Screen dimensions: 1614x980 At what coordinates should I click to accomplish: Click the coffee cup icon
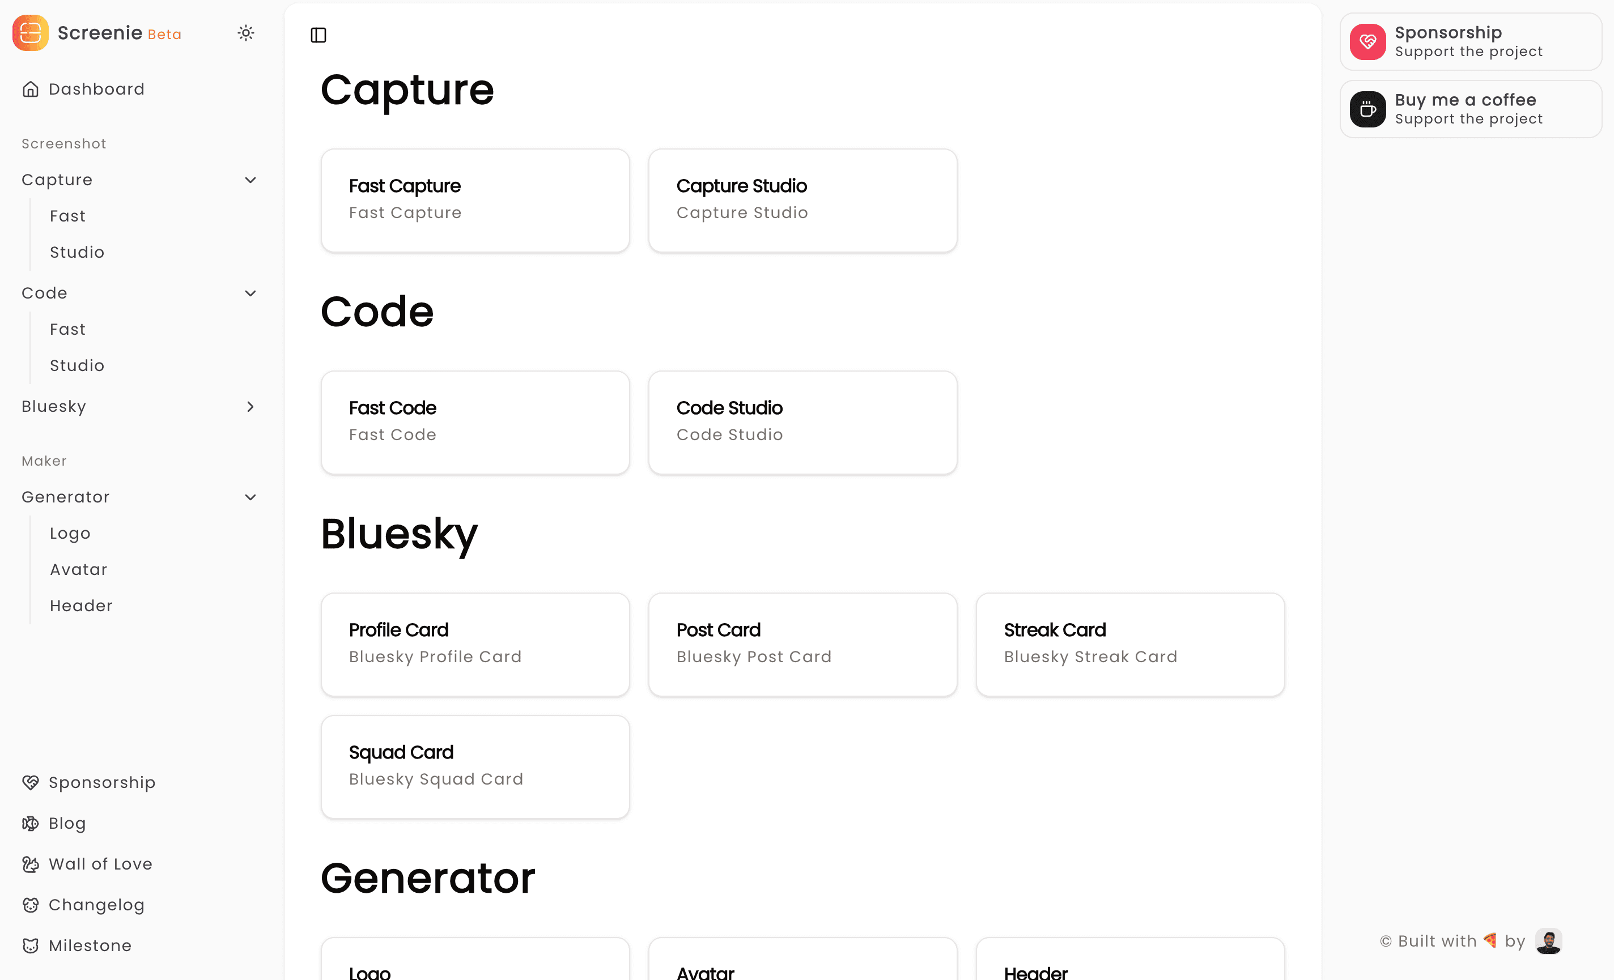click(x=1367, y=109)
